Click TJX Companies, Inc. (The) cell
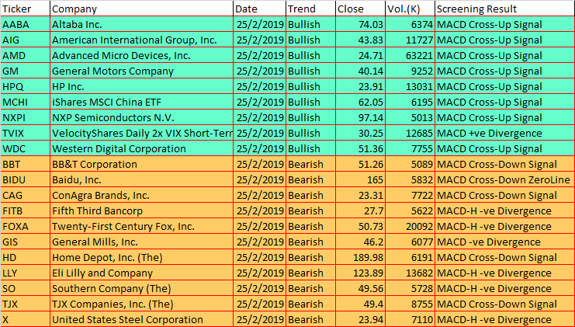This screenshot has width=575, height=327. 141,304
